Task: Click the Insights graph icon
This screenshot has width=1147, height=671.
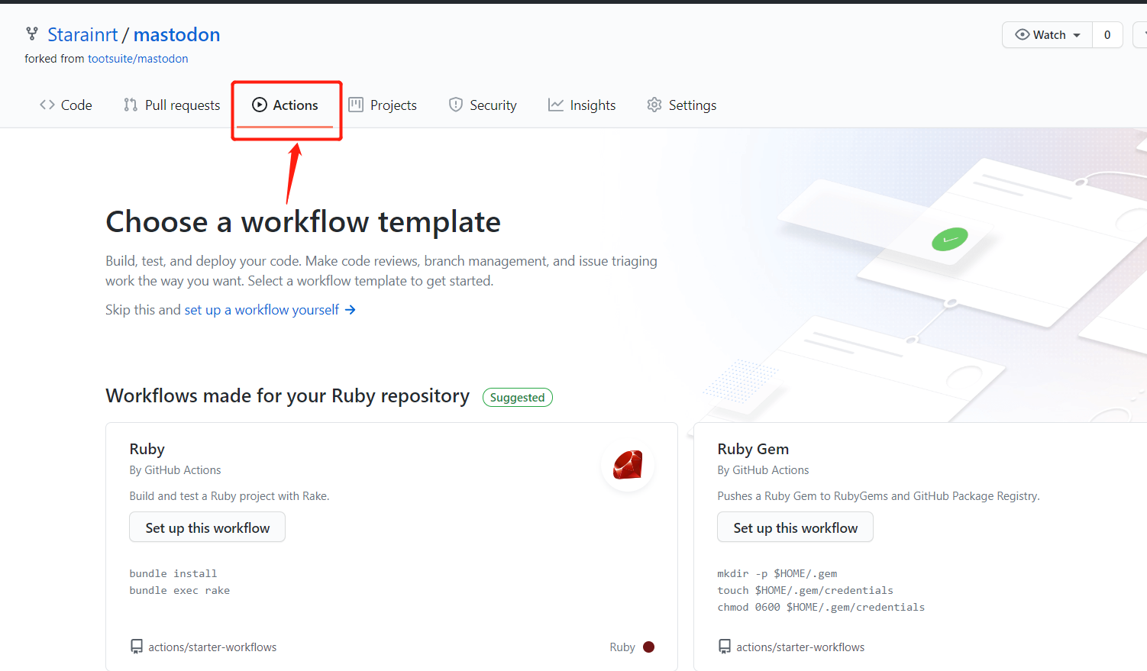Action: [x=556, y=105]
